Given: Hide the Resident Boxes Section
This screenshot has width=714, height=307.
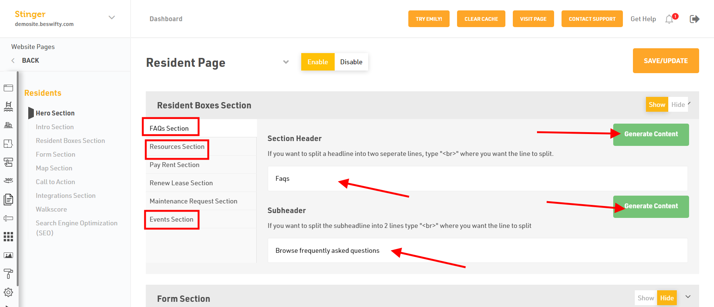Looking at the screenshot, I should pos(678,105).
